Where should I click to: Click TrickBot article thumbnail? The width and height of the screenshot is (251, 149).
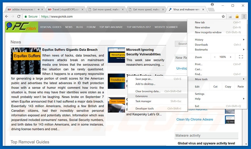click(x=116, y=81)
